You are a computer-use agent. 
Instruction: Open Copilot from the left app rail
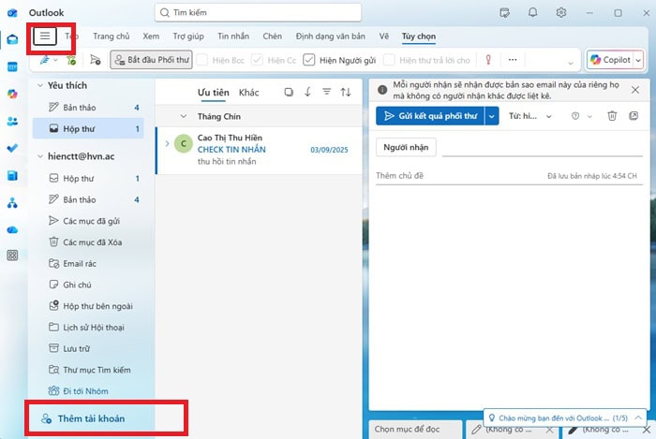coord(12,94)
